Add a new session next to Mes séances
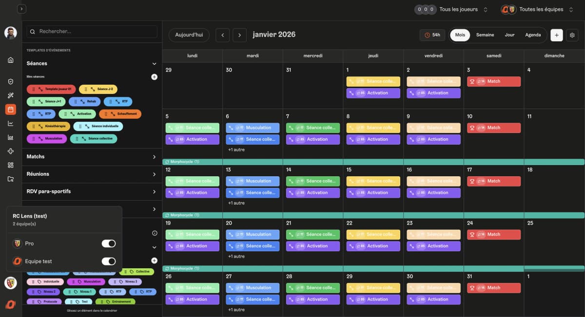The image size is (585, 317). 154,77
